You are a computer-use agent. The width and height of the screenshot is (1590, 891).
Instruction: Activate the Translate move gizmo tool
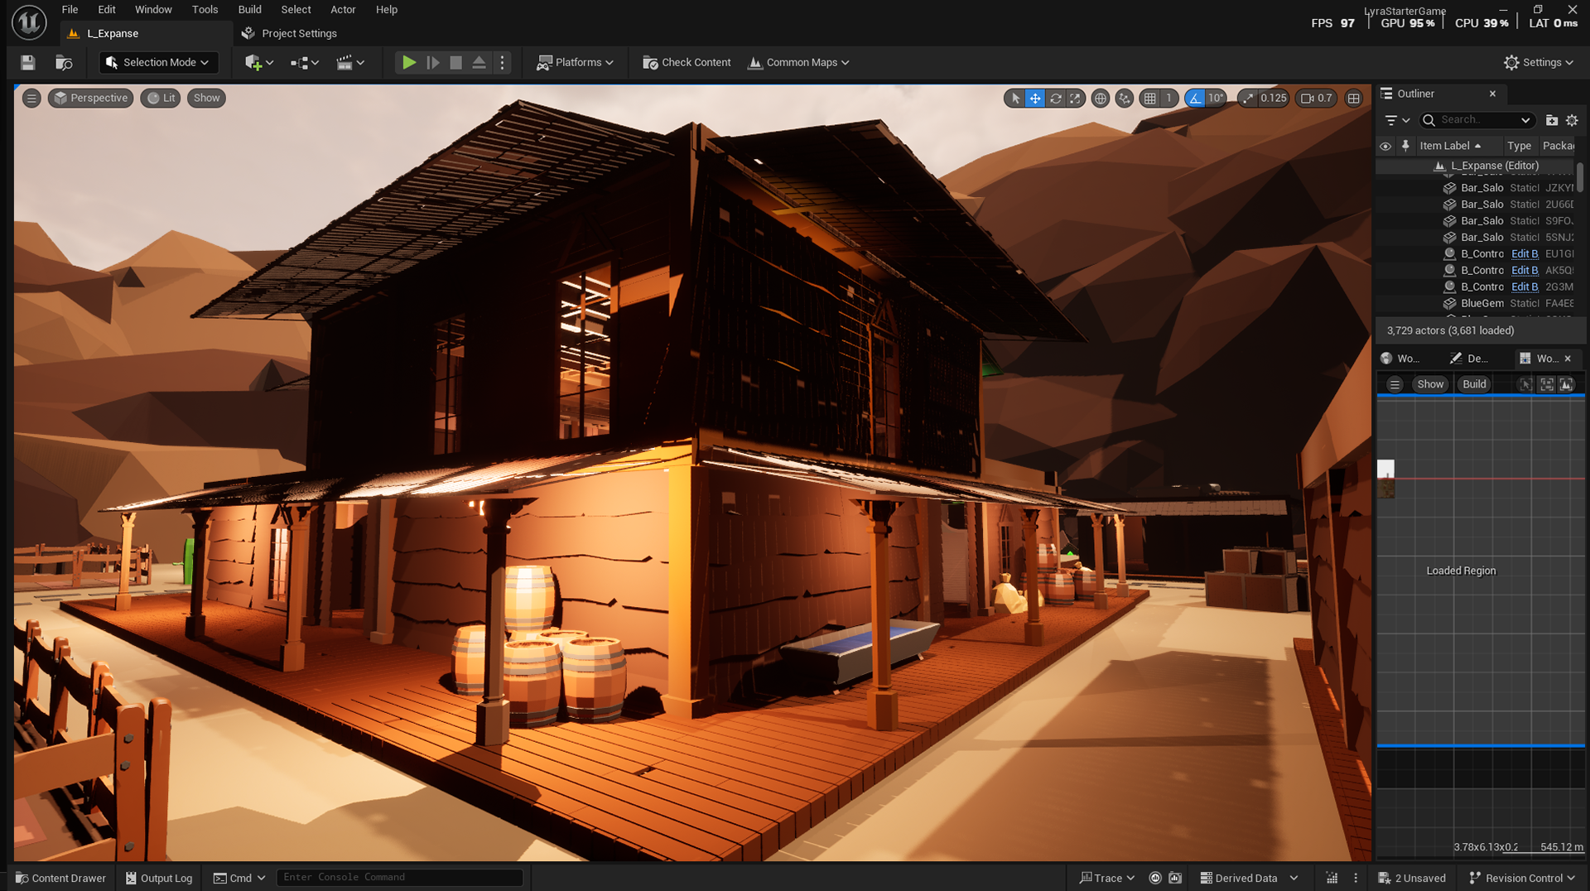click(1035, 99)
